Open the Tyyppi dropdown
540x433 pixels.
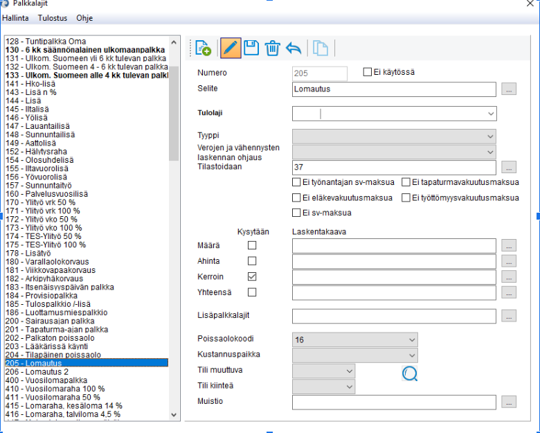pos(490,136)
